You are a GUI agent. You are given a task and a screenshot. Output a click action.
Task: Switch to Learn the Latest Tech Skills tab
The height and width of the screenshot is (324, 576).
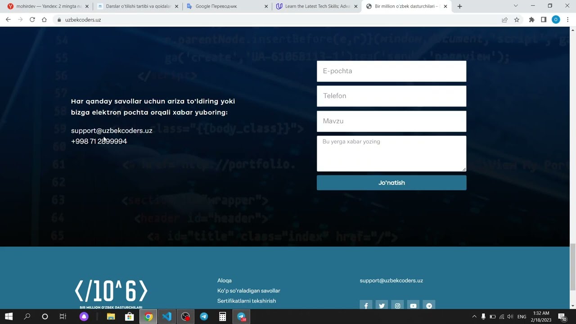click(x=317, y=6)
